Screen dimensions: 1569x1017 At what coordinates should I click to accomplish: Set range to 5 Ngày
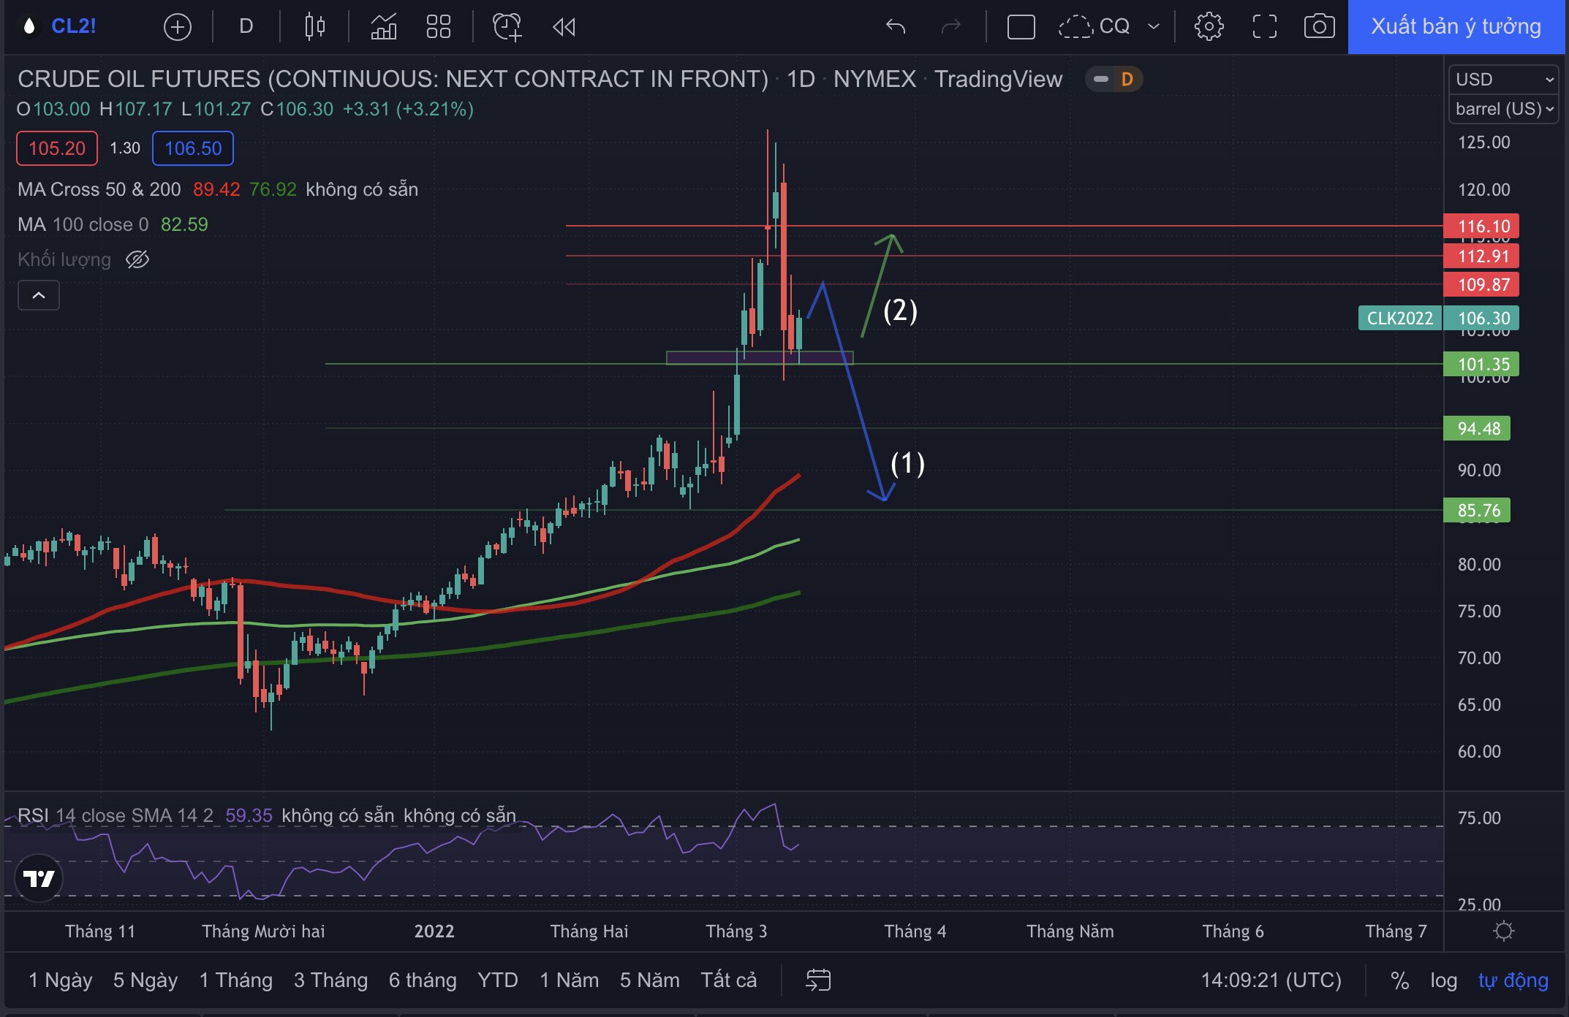tap(145, 980)
